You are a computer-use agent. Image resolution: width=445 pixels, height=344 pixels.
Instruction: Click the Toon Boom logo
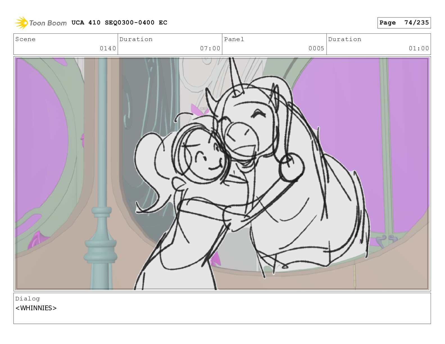41,23
